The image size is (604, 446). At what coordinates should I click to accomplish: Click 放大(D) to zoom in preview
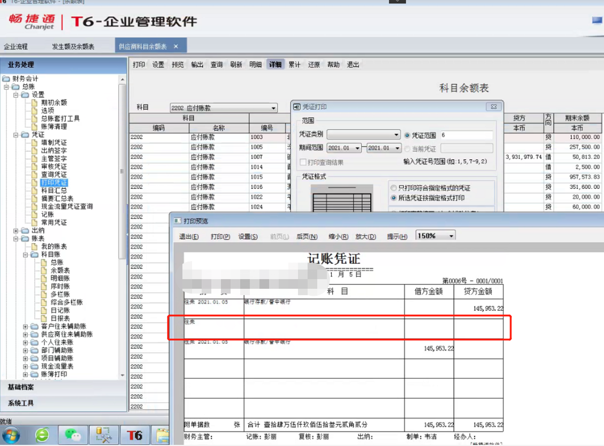coord(365,236)
